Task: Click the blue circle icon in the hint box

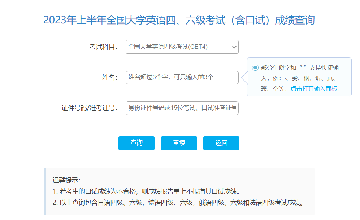Action: (x=255, y=68)
